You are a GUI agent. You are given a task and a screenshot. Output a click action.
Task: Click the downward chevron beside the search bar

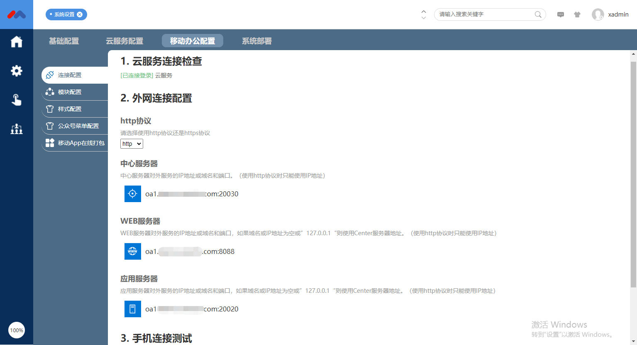tap(423, 17)
